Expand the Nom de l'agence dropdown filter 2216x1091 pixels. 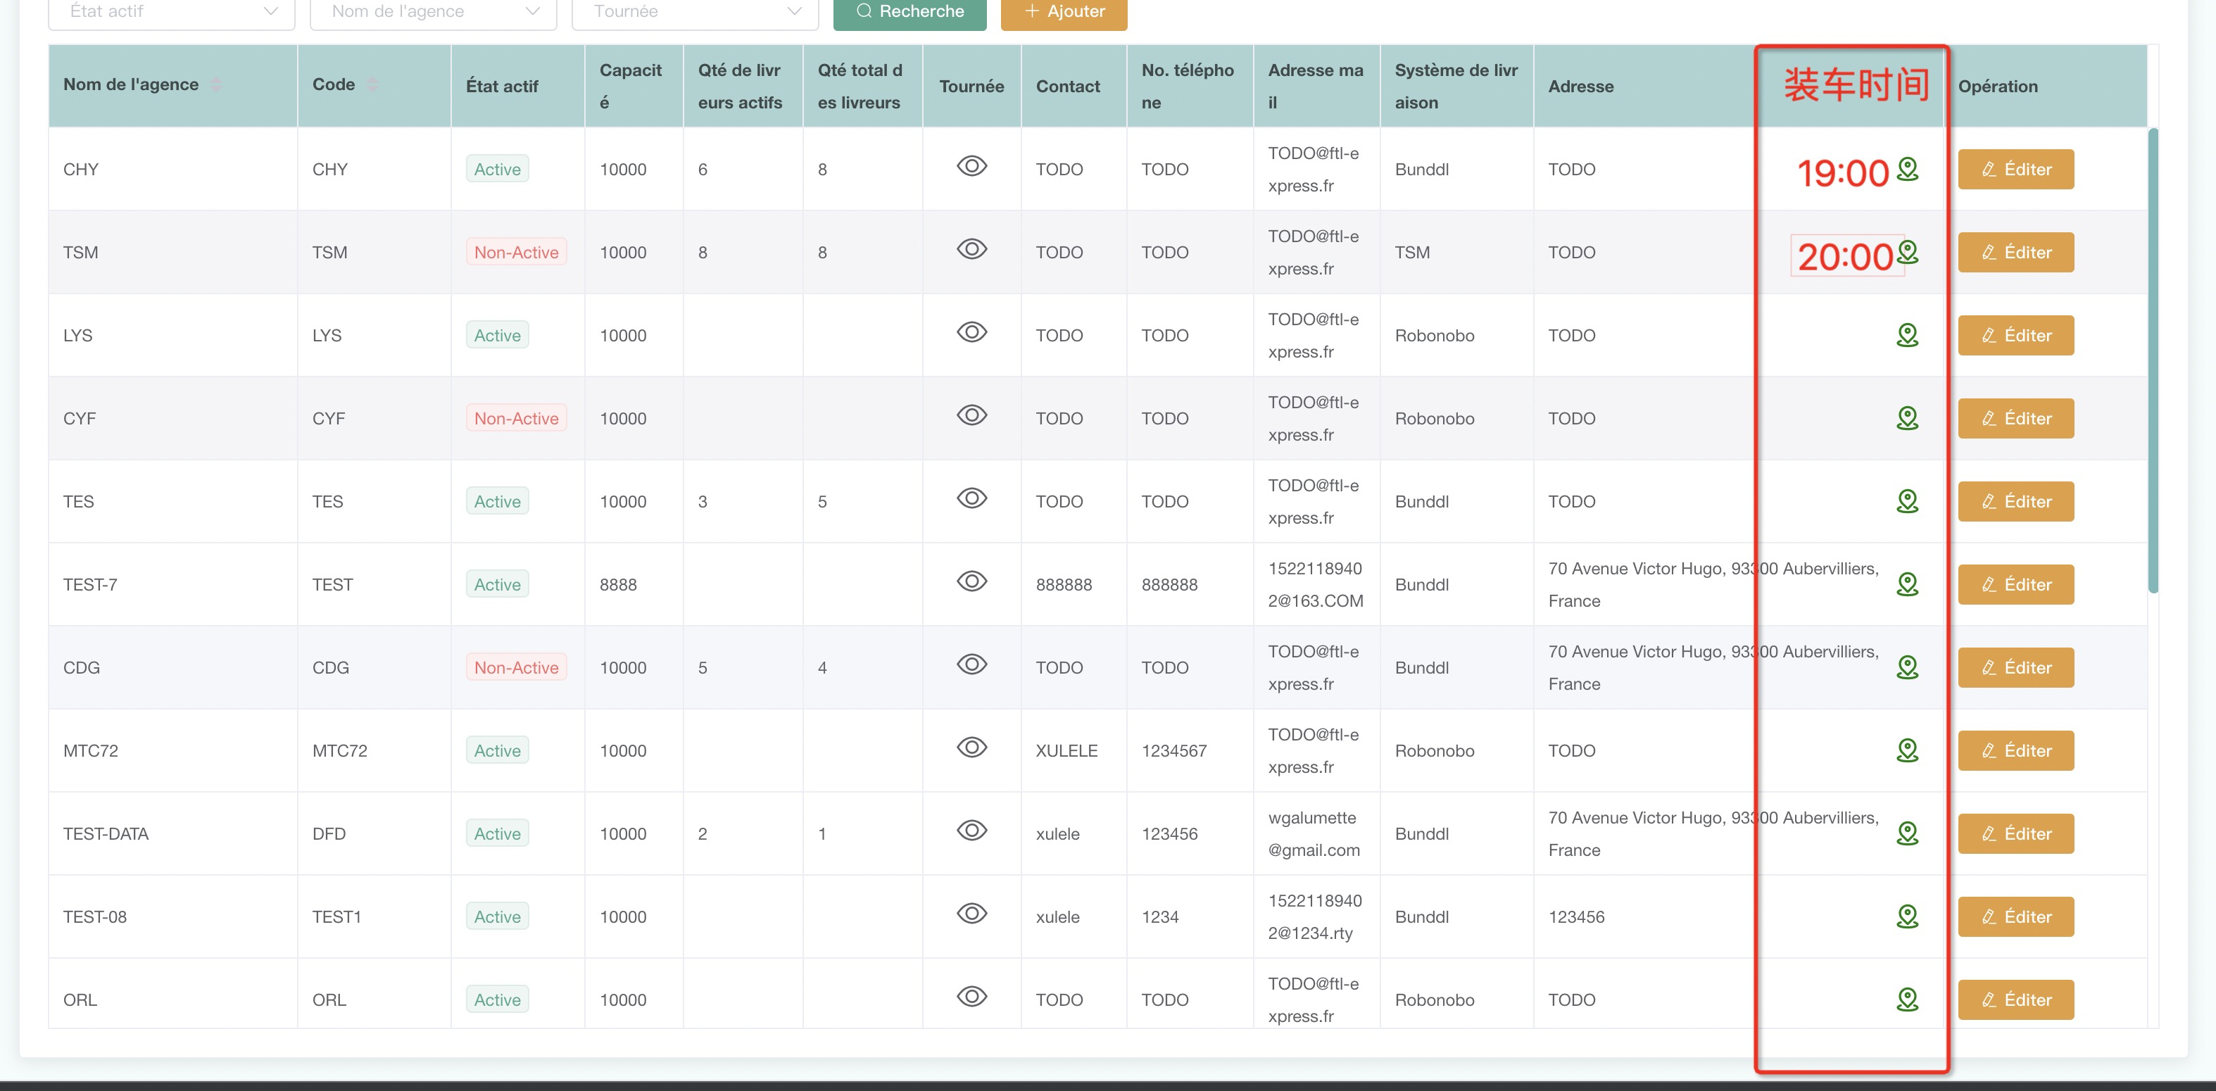tap(433, 12)
